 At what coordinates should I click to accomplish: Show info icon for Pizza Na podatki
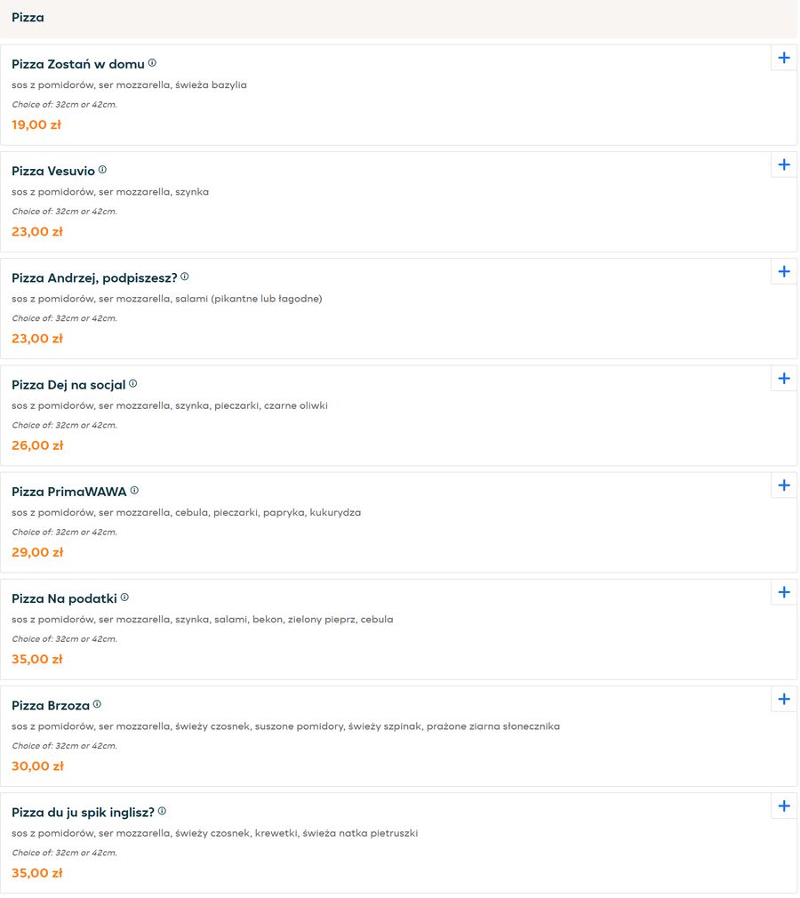coord(124,597)
